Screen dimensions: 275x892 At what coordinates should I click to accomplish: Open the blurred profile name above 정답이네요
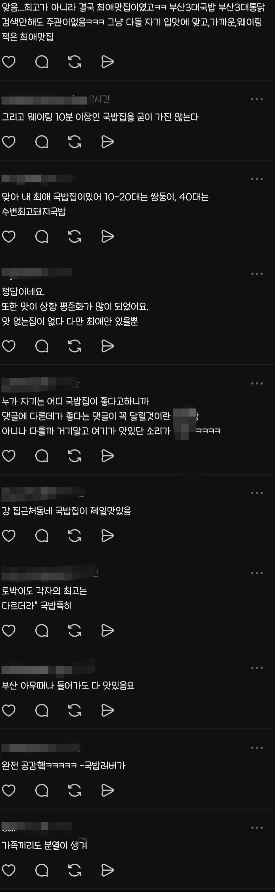point(37,272)
